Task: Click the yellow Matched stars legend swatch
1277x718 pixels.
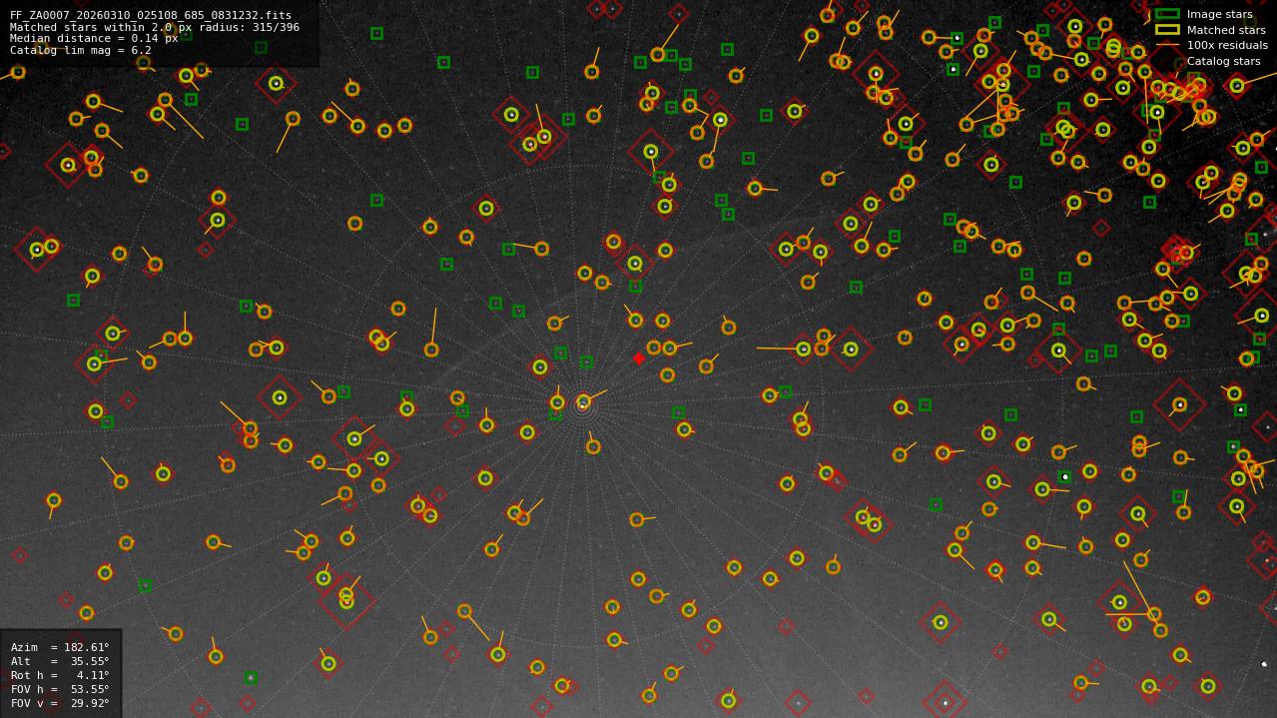Action: point(1167,30)
